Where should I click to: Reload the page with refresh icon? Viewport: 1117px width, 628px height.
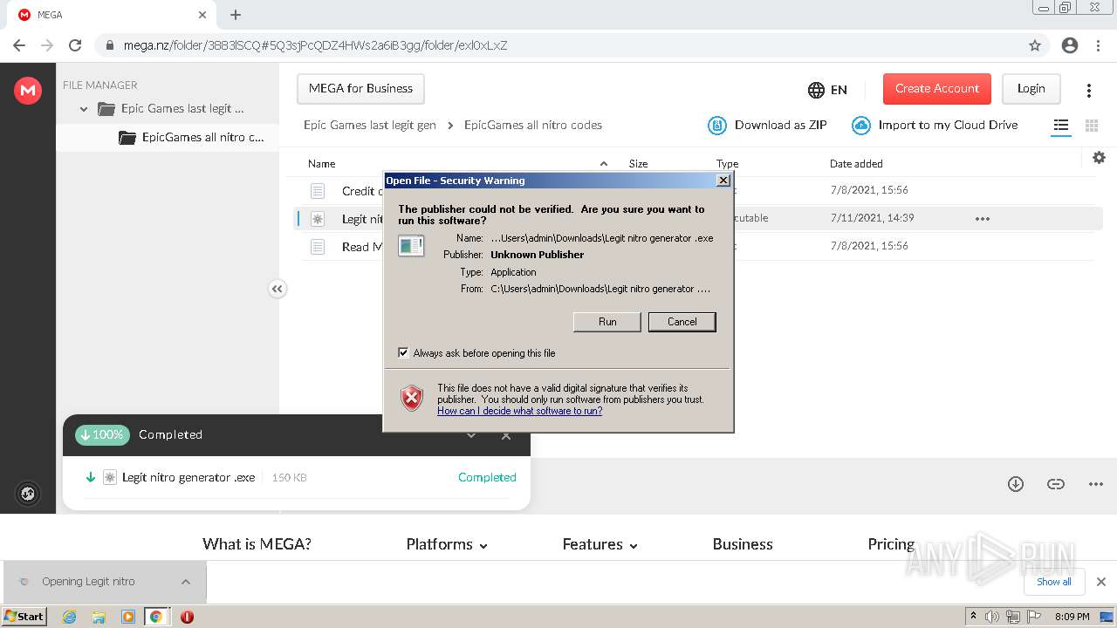pyautogui.click(x=75, y=45)
